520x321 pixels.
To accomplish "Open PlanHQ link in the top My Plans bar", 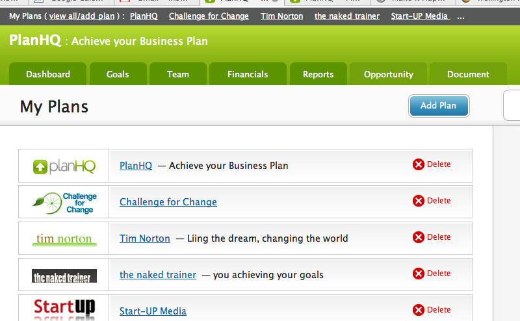I will (x=144, y=16).
